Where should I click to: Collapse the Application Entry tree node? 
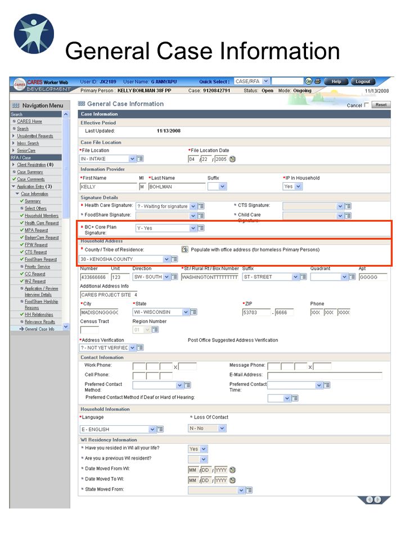(13, 186)
